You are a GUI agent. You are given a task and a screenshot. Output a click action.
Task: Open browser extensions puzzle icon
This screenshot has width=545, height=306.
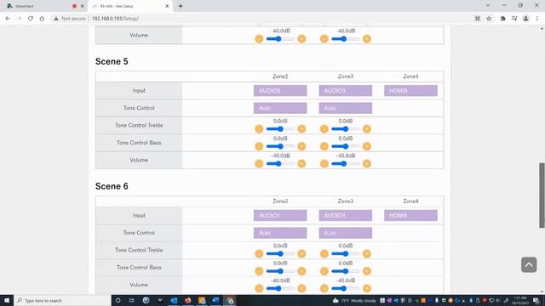502,19
